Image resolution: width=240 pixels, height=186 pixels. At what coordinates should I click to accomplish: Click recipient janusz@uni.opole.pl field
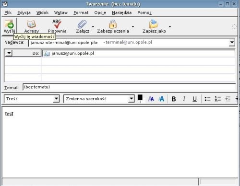click(x=138, y=53)
